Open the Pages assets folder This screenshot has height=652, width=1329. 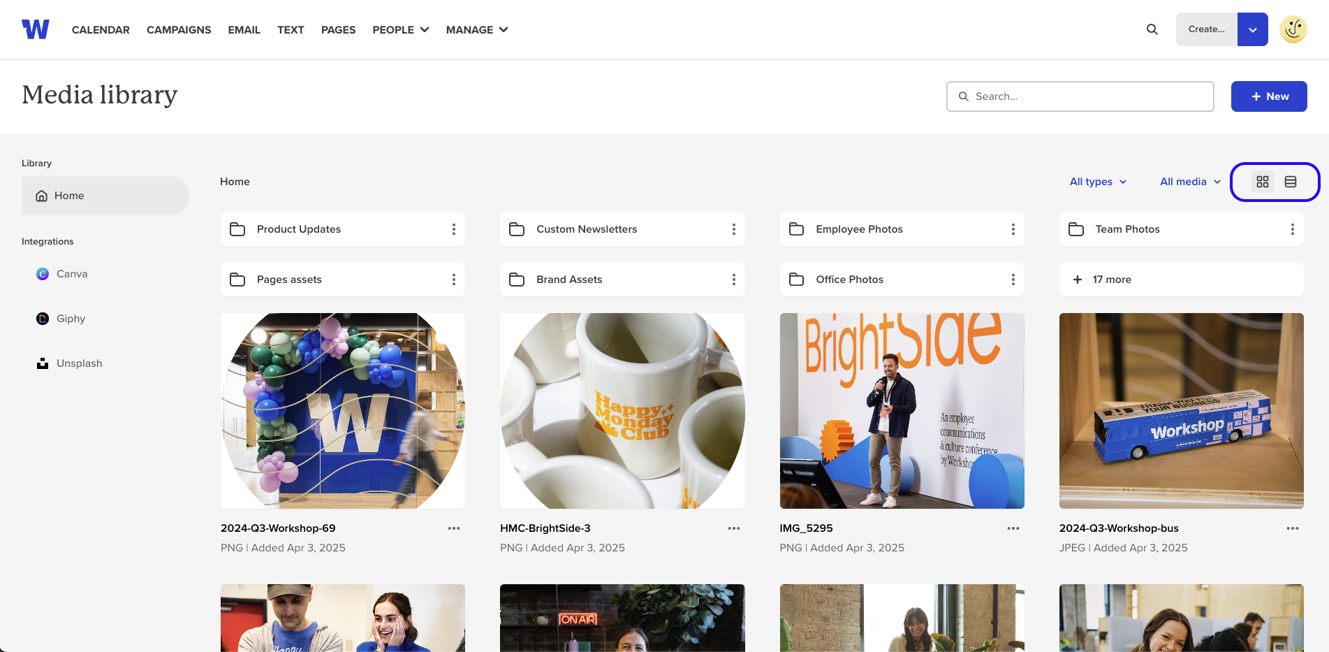point(343,280)
